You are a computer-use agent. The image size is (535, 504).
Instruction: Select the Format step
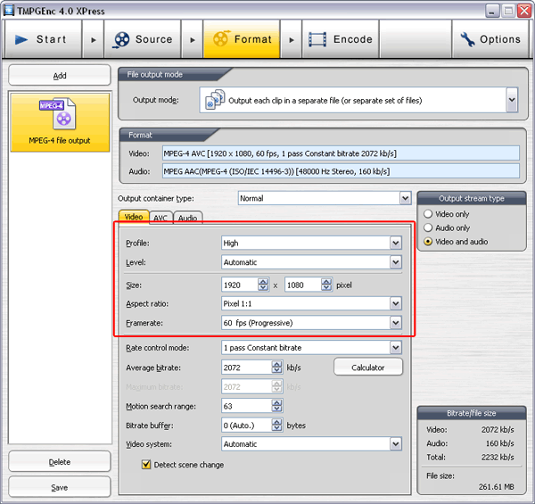(x=241, y=39)
